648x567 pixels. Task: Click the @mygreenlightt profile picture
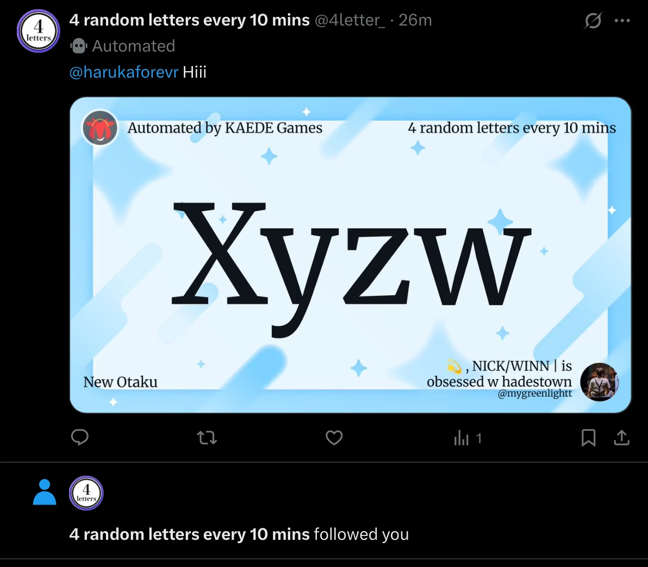click(x=599, y=382)
